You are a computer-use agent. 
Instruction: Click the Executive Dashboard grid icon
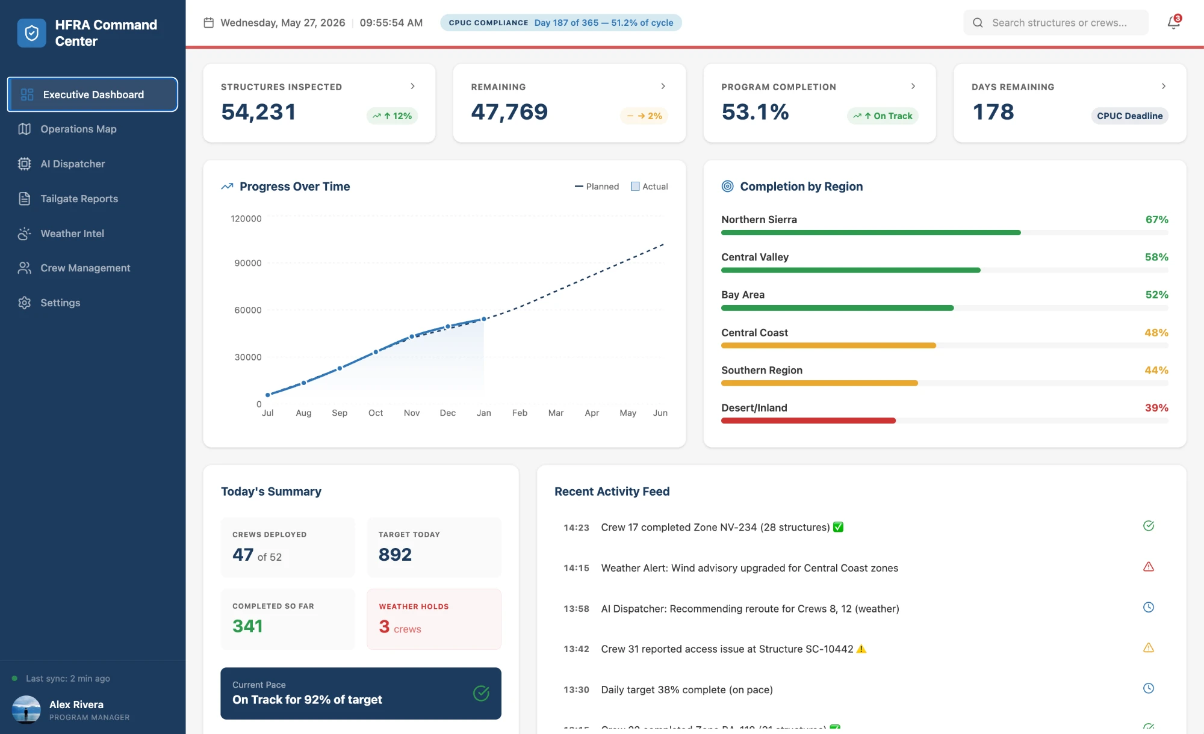pyautogui.click(x=27, y=94)
